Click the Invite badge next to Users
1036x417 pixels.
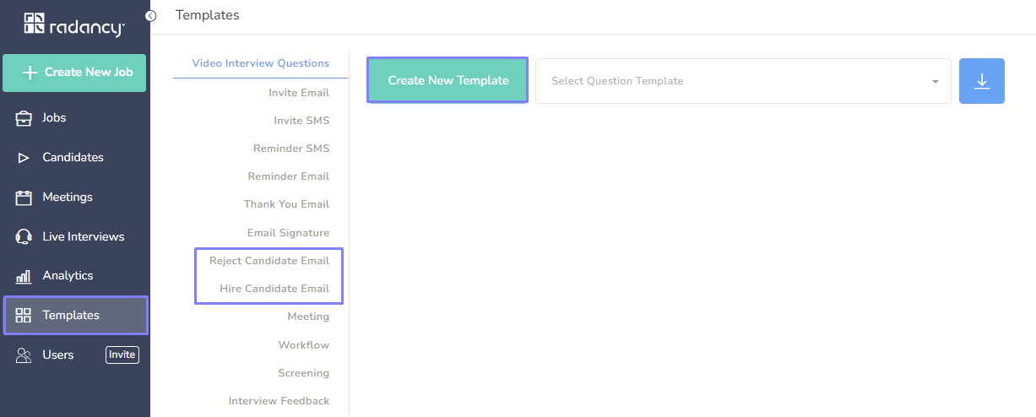[x=122, y=355]
